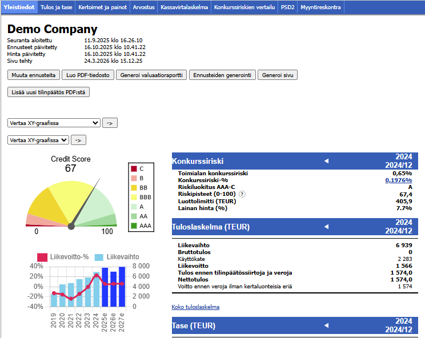The width and height of the screenshot is (425, 338).
Task: Click the red Liikevoitto-% legend marker
Action: (42, 257)
